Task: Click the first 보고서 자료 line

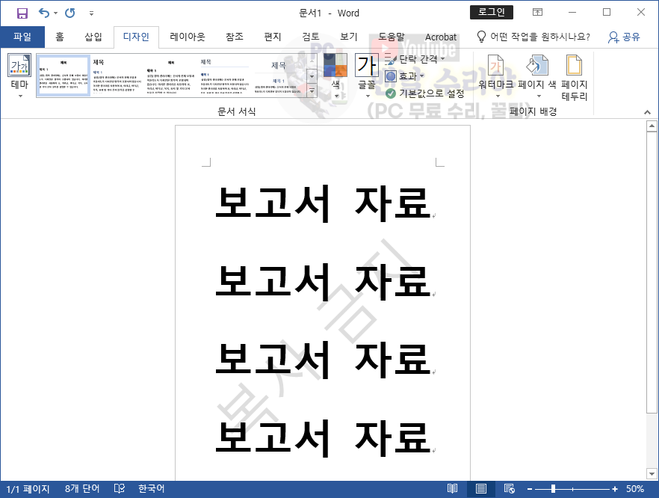Action: click(x=323, y=203)
